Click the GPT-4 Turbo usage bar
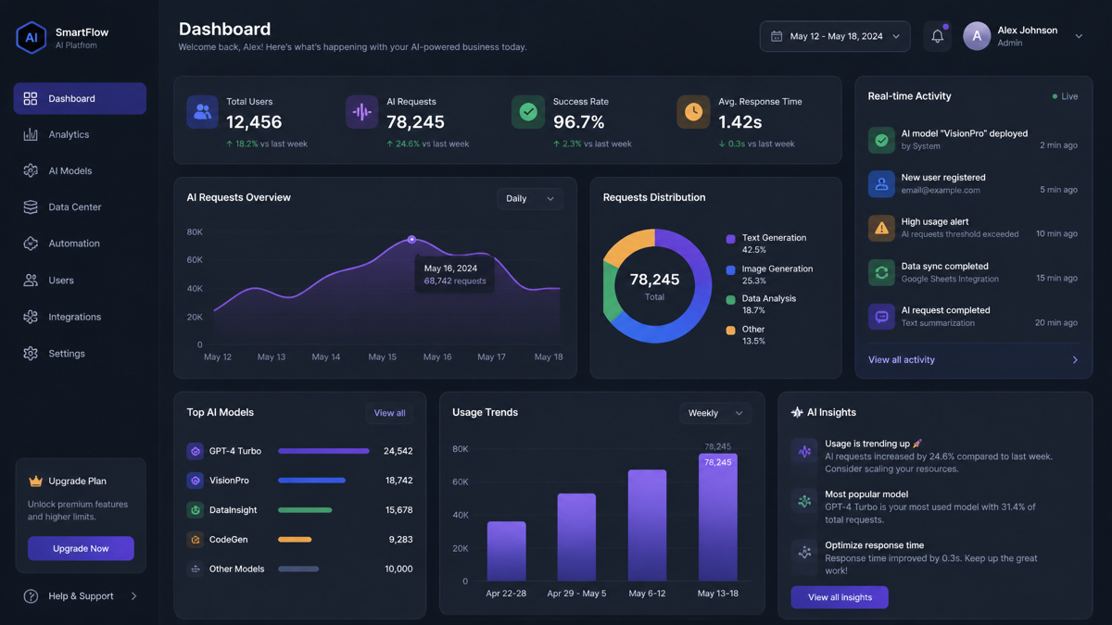The width and height of the screenshot is (1112, 625). coord(323,451)
